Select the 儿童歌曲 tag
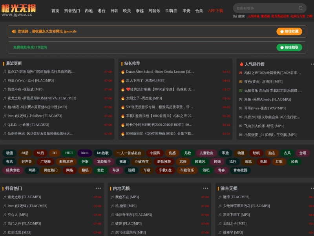Viewport: 314px width, 236px height. [x=206, y=153]
